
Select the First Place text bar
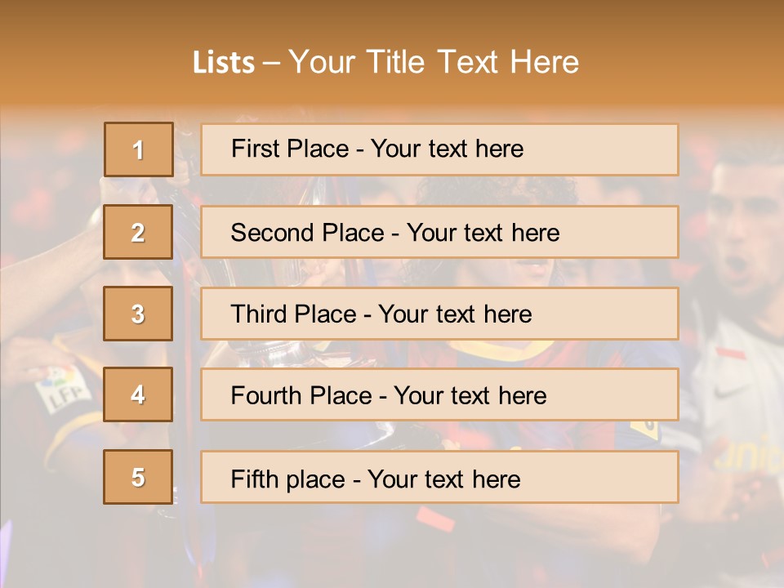pyautogui.click(x=439, y=149)
